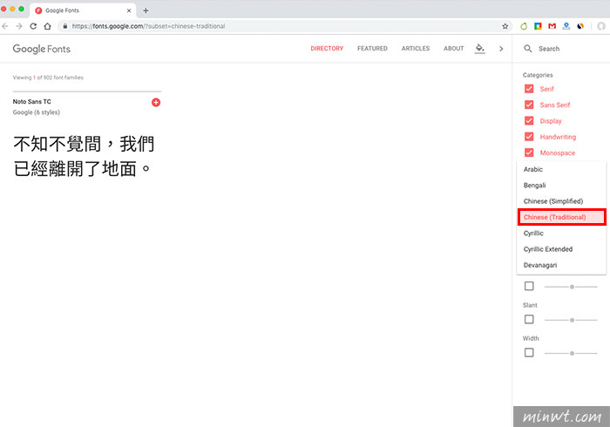Click the Width slider

click(571, 353)
